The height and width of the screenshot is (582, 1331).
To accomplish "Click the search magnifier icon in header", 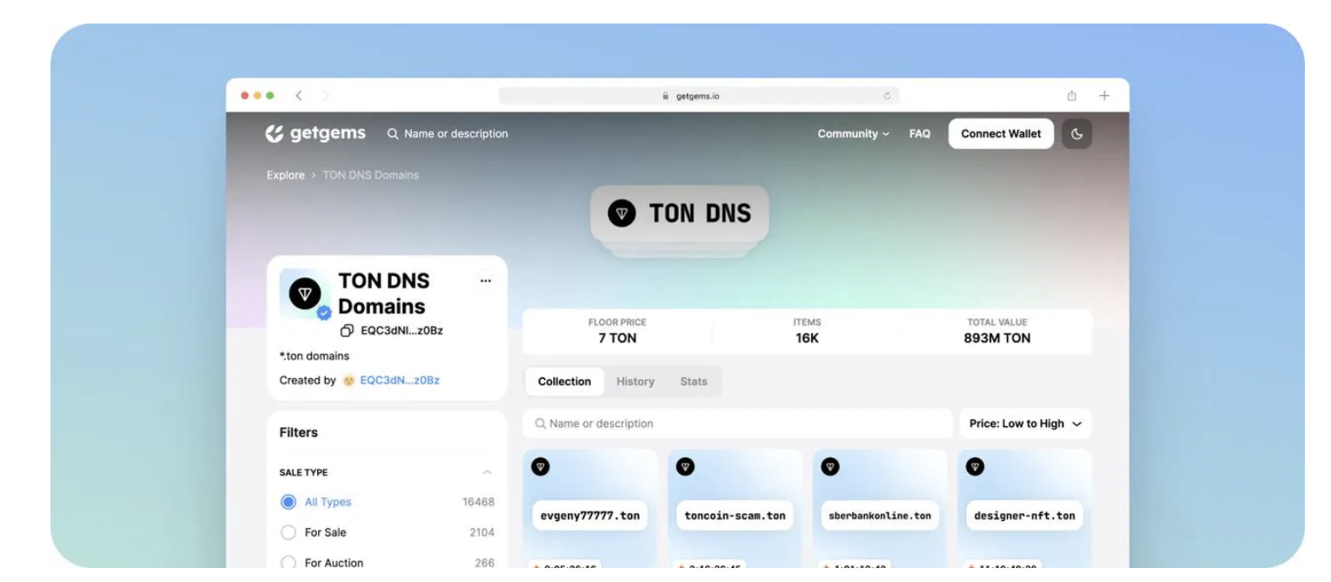I will [393, 134].
